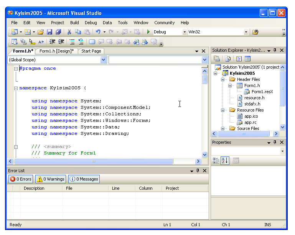This screenshot has width=295, height=235.
Task: Click the Add New Item icon
Action: [28, 32]
